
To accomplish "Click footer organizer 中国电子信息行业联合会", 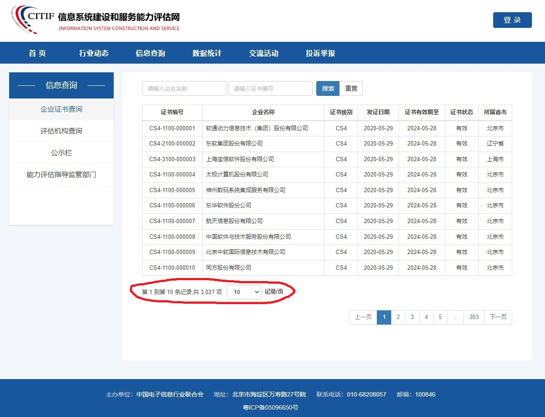I will (x=170, y=395).
